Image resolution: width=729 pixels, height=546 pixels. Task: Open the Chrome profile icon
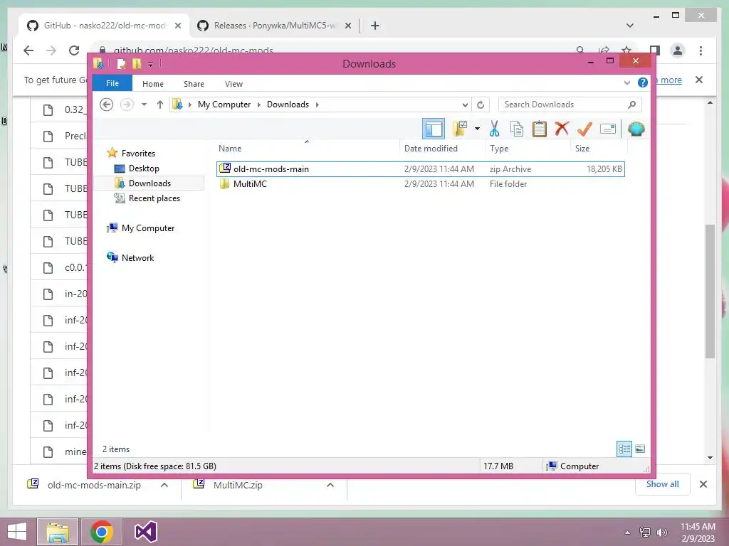678,50
